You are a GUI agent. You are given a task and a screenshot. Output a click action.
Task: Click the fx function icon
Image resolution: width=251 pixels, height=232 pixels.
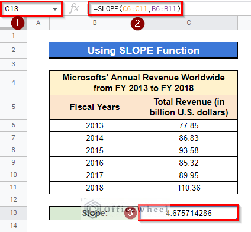point(74,9)
